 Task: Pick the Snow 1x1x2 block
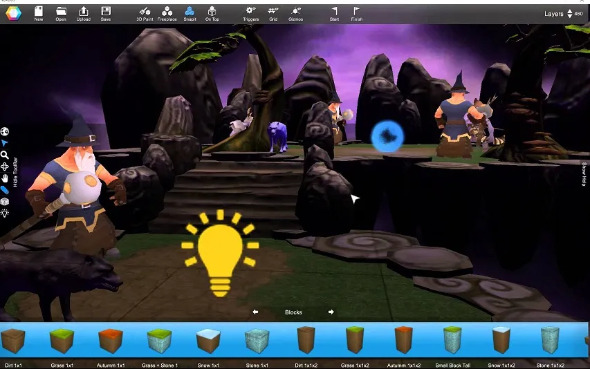point(501,340)
